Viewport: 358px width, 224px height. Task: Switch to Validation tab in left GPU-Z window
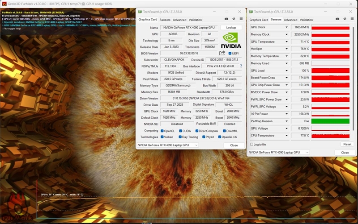tap(195, 20)
